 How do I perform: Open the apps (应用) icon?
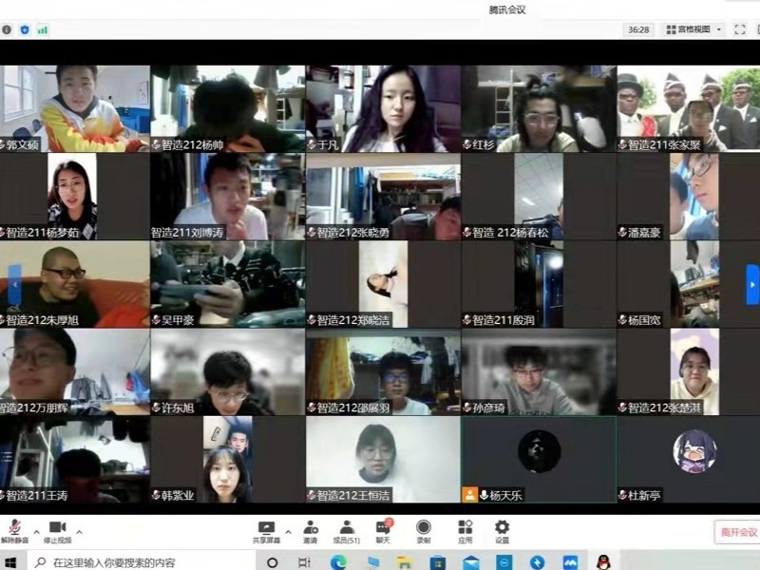point(465,528)
